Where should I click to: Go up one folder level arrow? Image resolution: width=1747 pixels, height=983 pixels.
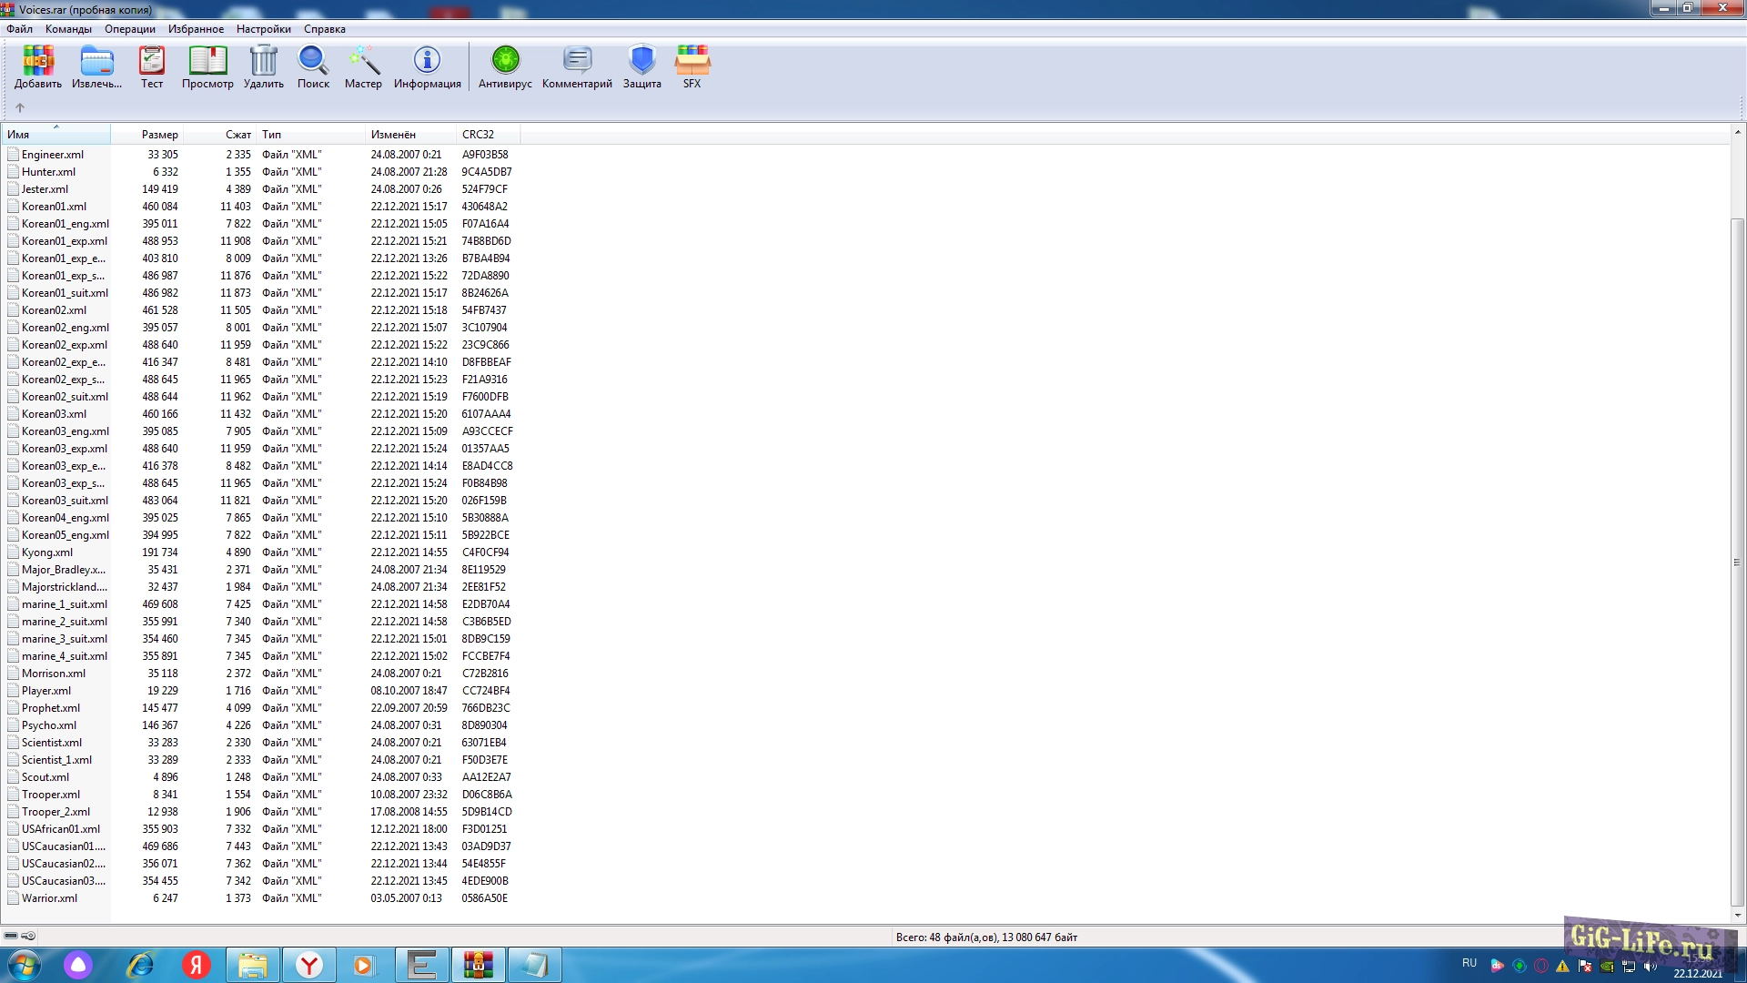[x=20, y=107]
